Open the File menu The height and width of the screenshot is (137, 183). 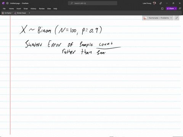tap(4, 9)
